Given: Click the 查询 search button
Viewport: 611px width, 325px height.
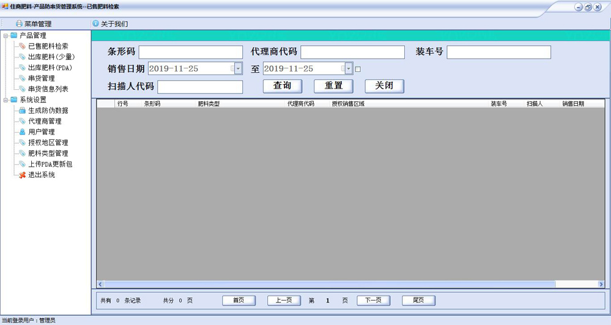Looking at the screenshot, I should point(282,86).
